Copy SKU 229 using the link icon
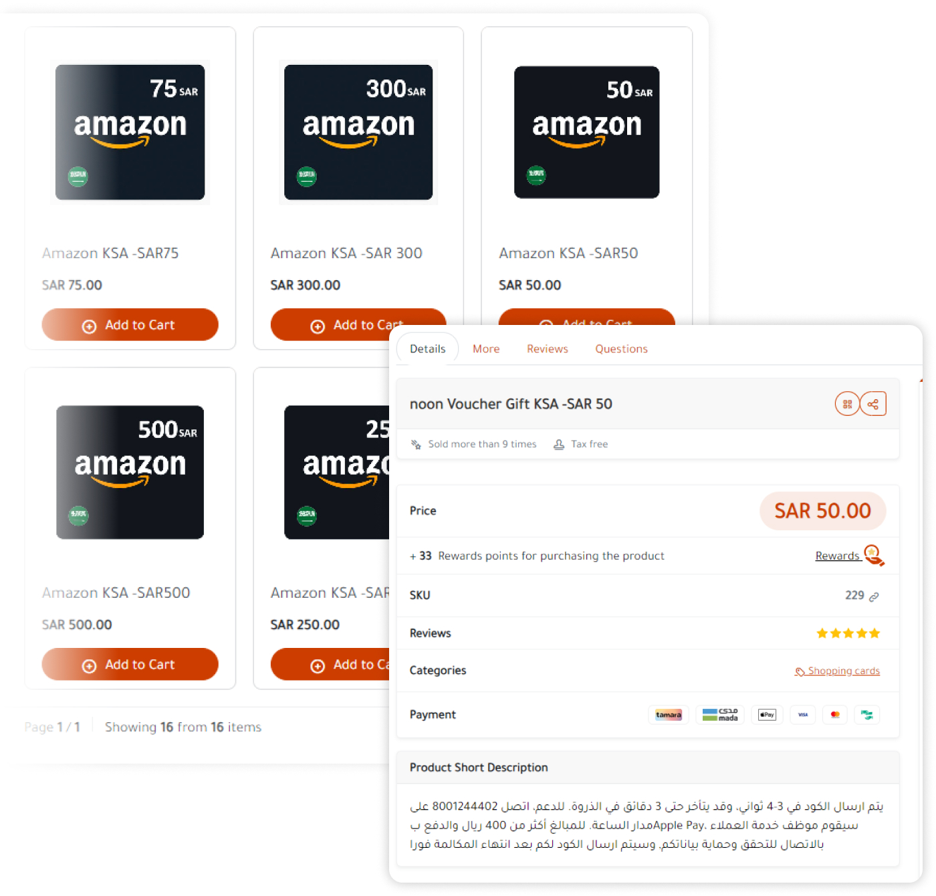Viewport: 936px width, 896px height. [874, 596]
